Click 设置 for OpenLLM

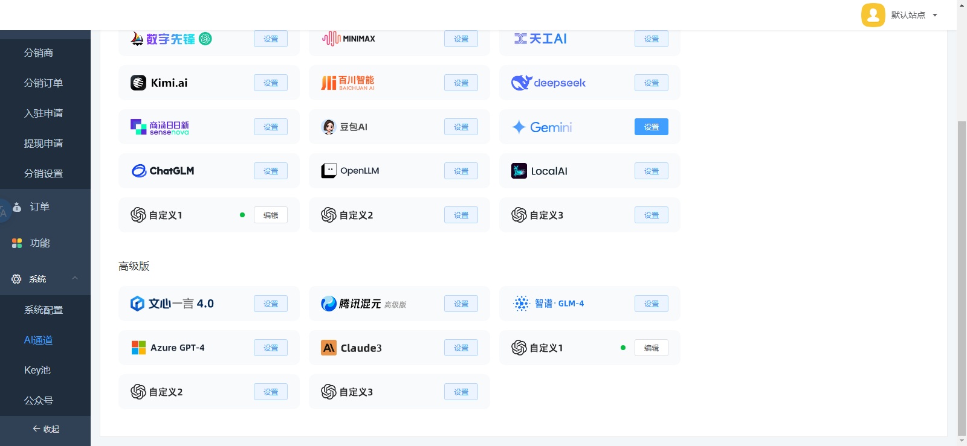461,171
